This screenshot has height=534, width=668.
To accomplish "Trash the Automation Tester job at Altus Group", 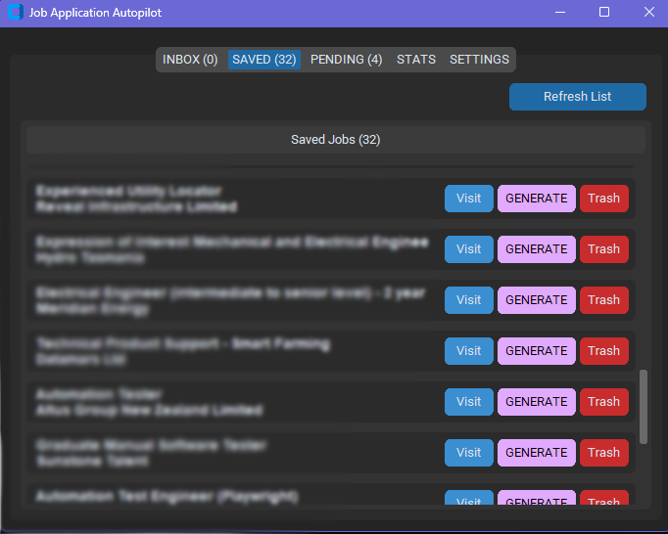I will [x=603, y=402].
